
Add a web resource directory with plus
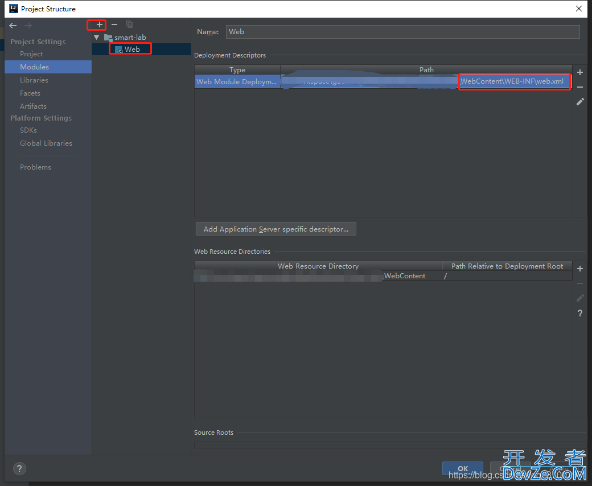pos(580,269)
